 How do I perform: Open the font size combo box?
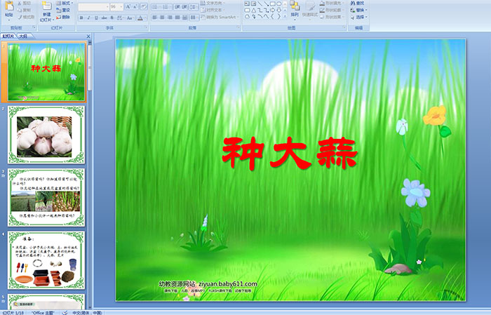pos(116,7)
